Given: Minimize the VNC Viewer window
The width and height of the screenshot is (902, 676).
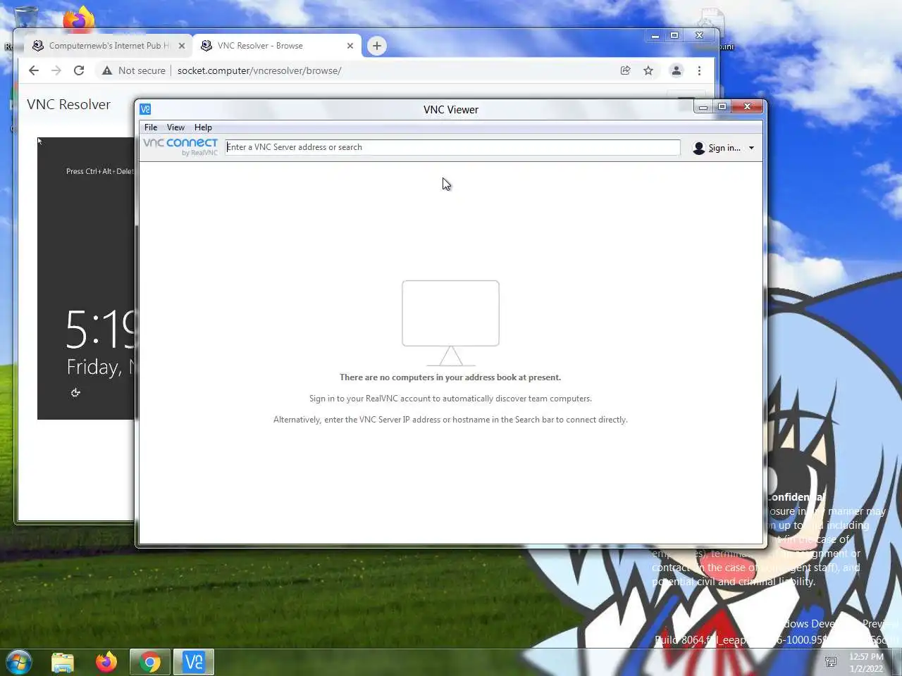Looking at the screenshot, I should coord(703,107).
